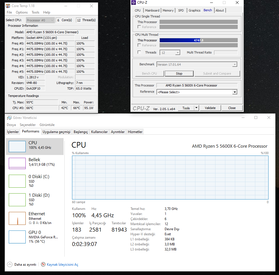Open the File menu in Core Temp
Image resolution: width=279 pixels, height=275 pixels.
click(x=9, y=12)
